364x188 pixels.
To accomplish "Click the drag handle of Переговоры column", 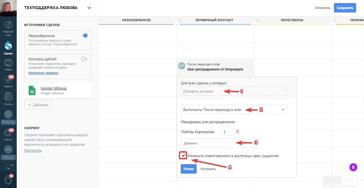I will click(257, 20).
